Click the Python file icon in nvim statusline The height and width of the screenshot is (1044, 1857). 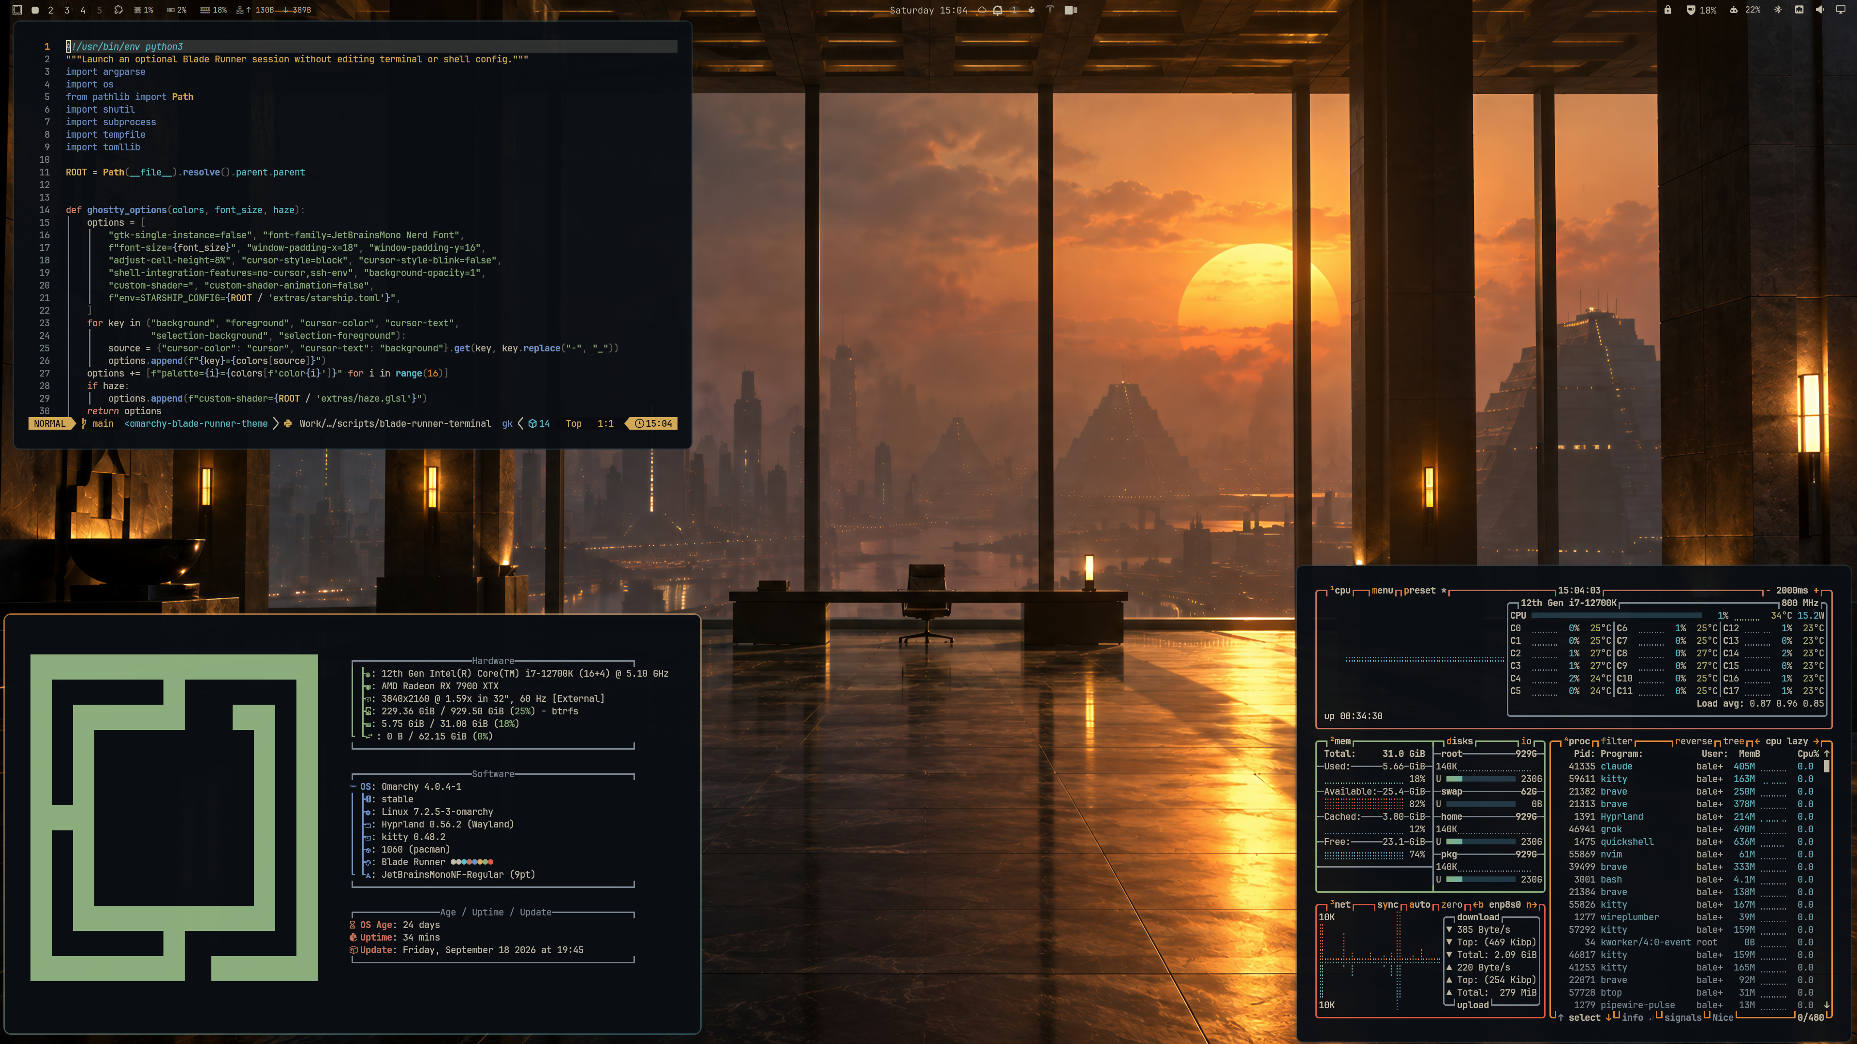coord(288,424)
